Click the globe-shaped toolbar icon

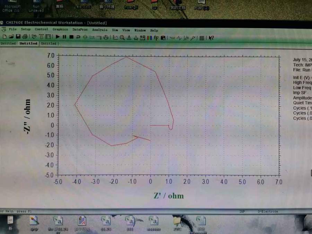(106, 37)
